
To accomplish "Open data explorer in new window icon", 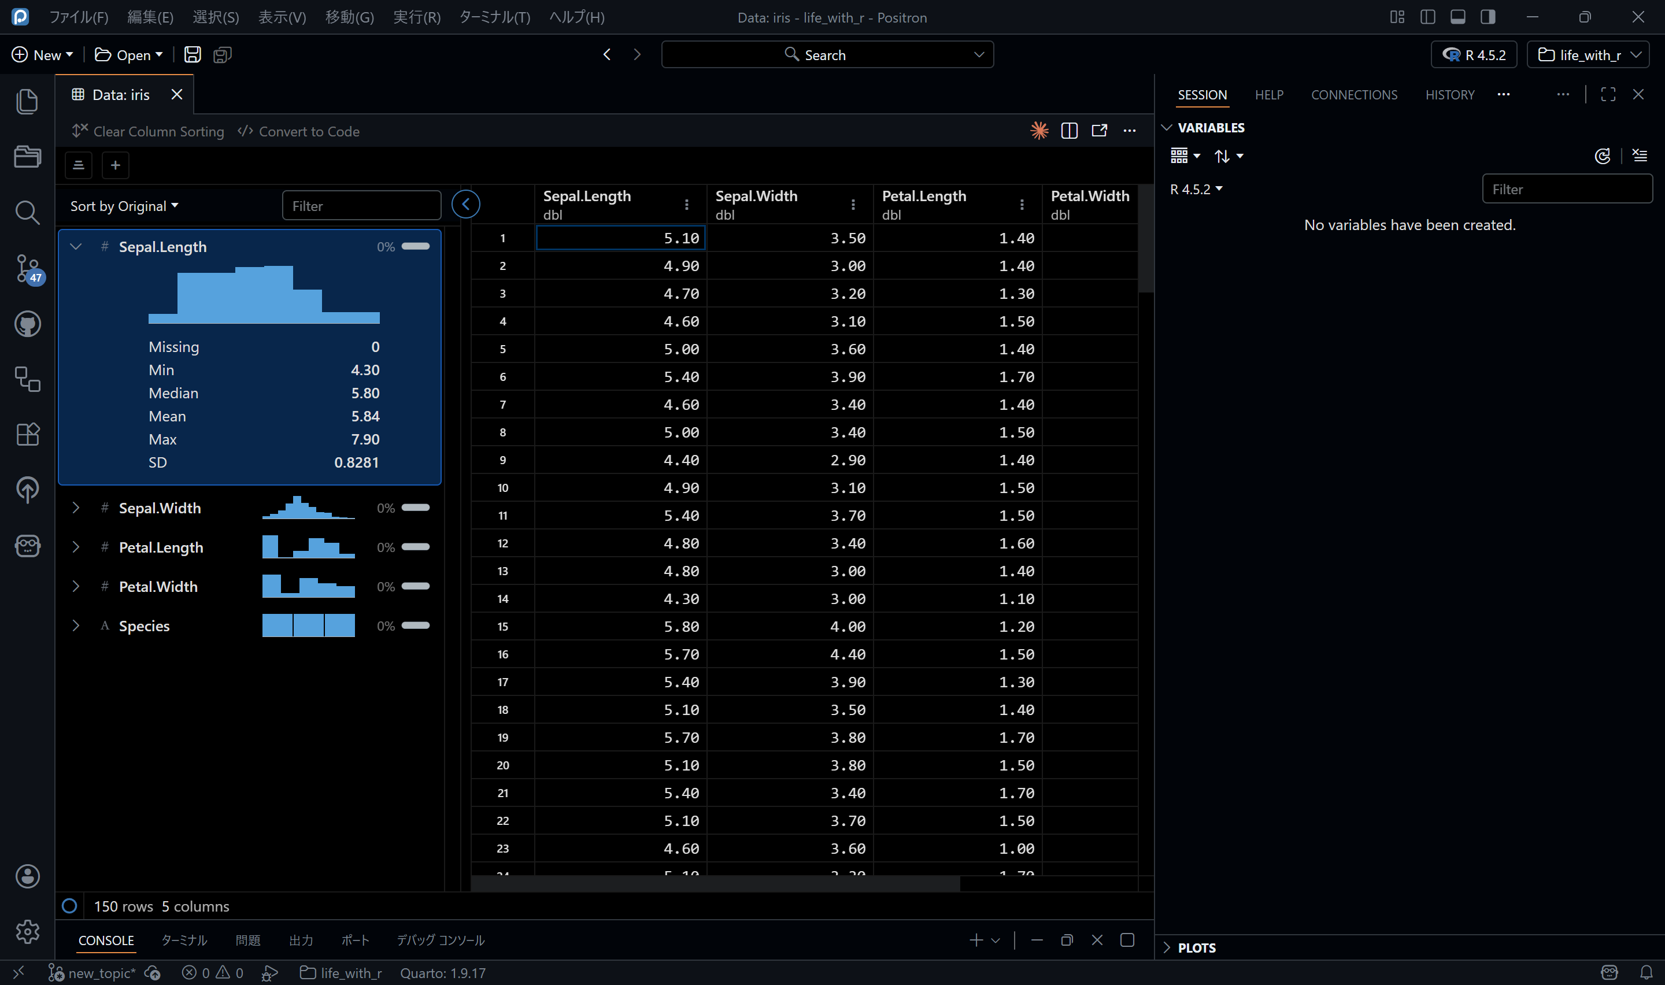I will tap(1099, 131).
